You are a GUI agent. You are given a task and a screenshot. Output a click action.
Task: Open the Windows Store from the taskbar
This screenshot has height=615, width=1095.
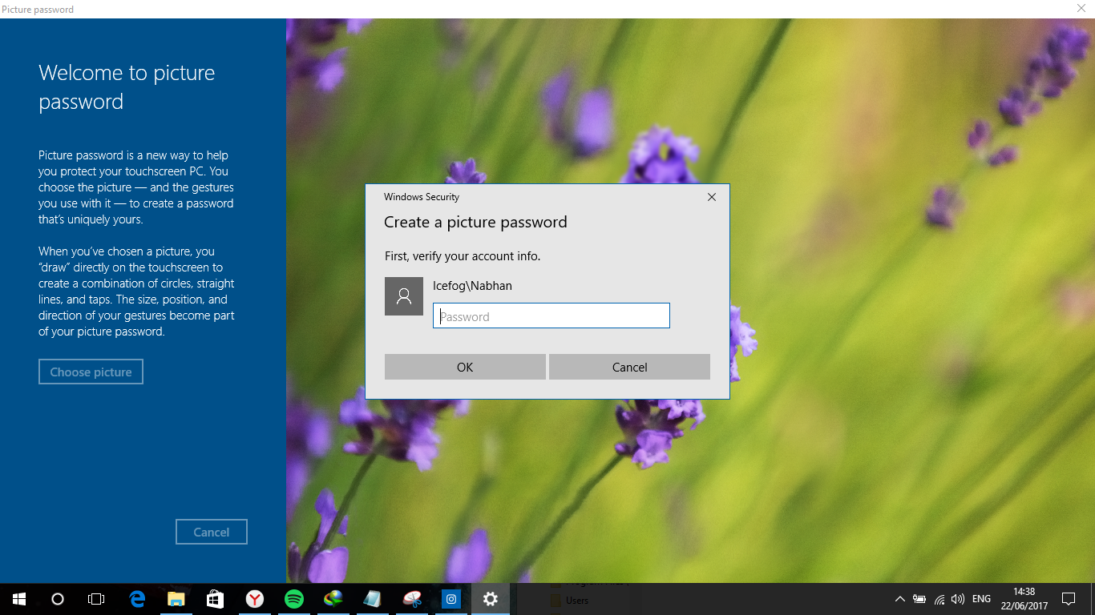click(x=215, y=598)
